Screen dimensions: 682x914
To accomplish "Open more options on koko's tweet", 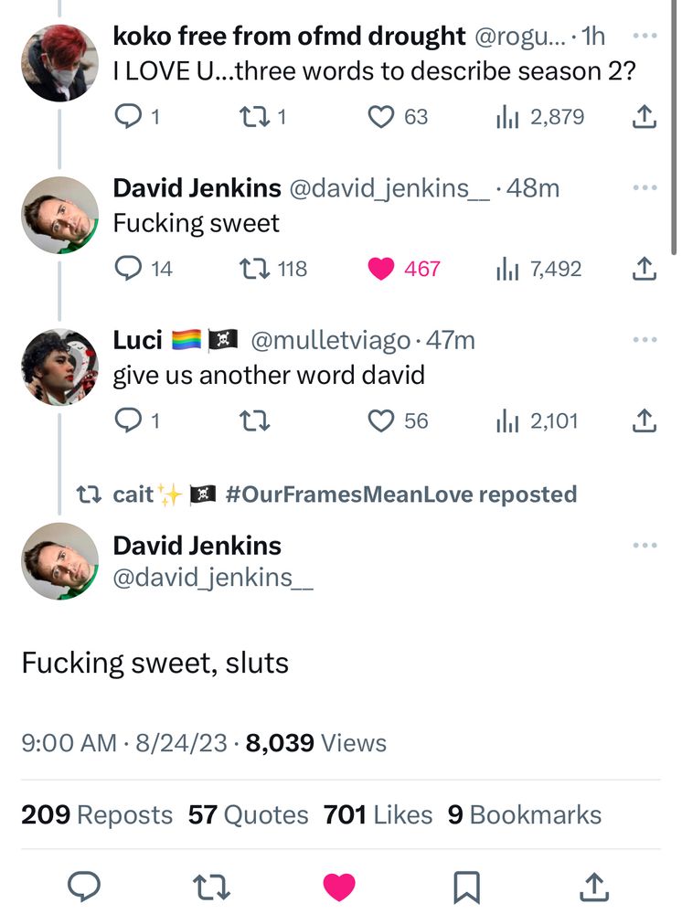I will 645,37.
